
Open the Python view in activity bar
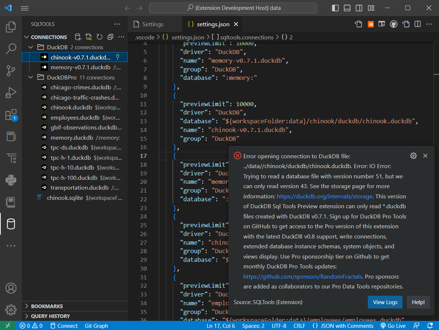11,180
